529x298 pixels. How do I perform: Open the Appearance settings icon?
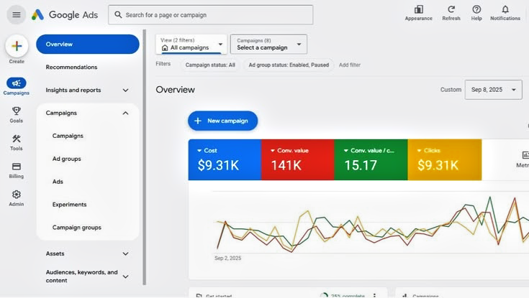[419, 9]
